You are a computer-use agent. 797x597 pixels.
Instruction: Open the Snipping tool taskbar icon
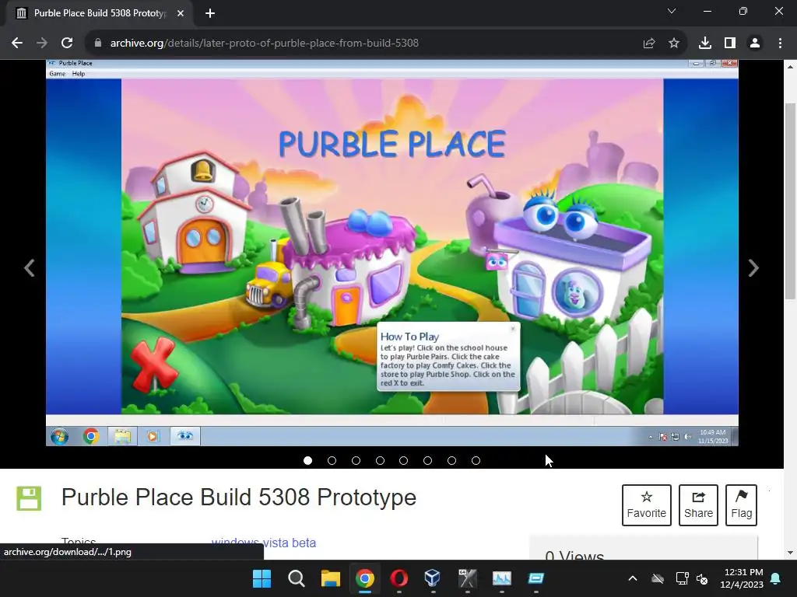[x=467, y=578]
